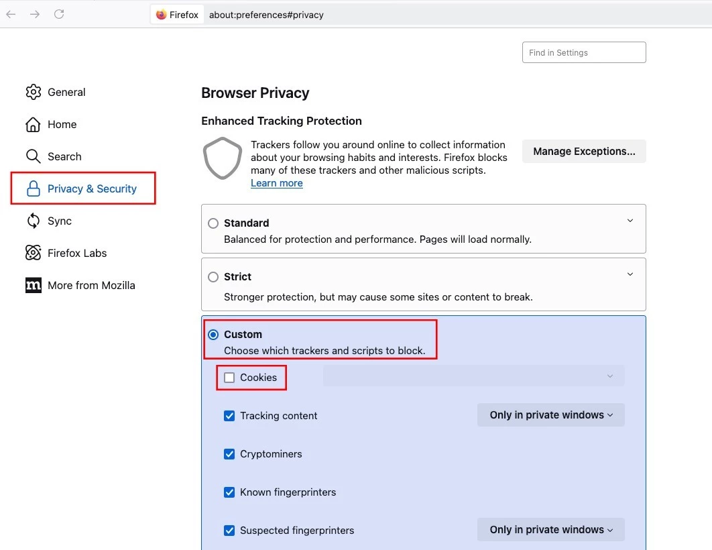712x550 pixels.
Task: Click the 'Known fingerprinters' label
Action: tap(288, 492)
